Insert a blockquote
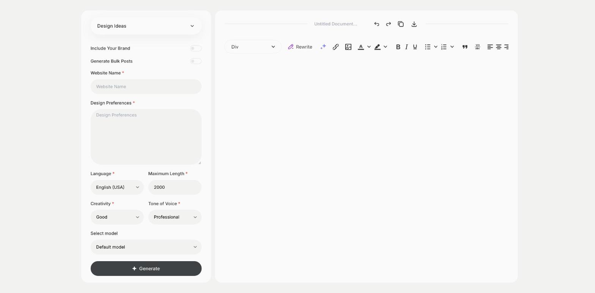595x293 pixels. (464, 47)
